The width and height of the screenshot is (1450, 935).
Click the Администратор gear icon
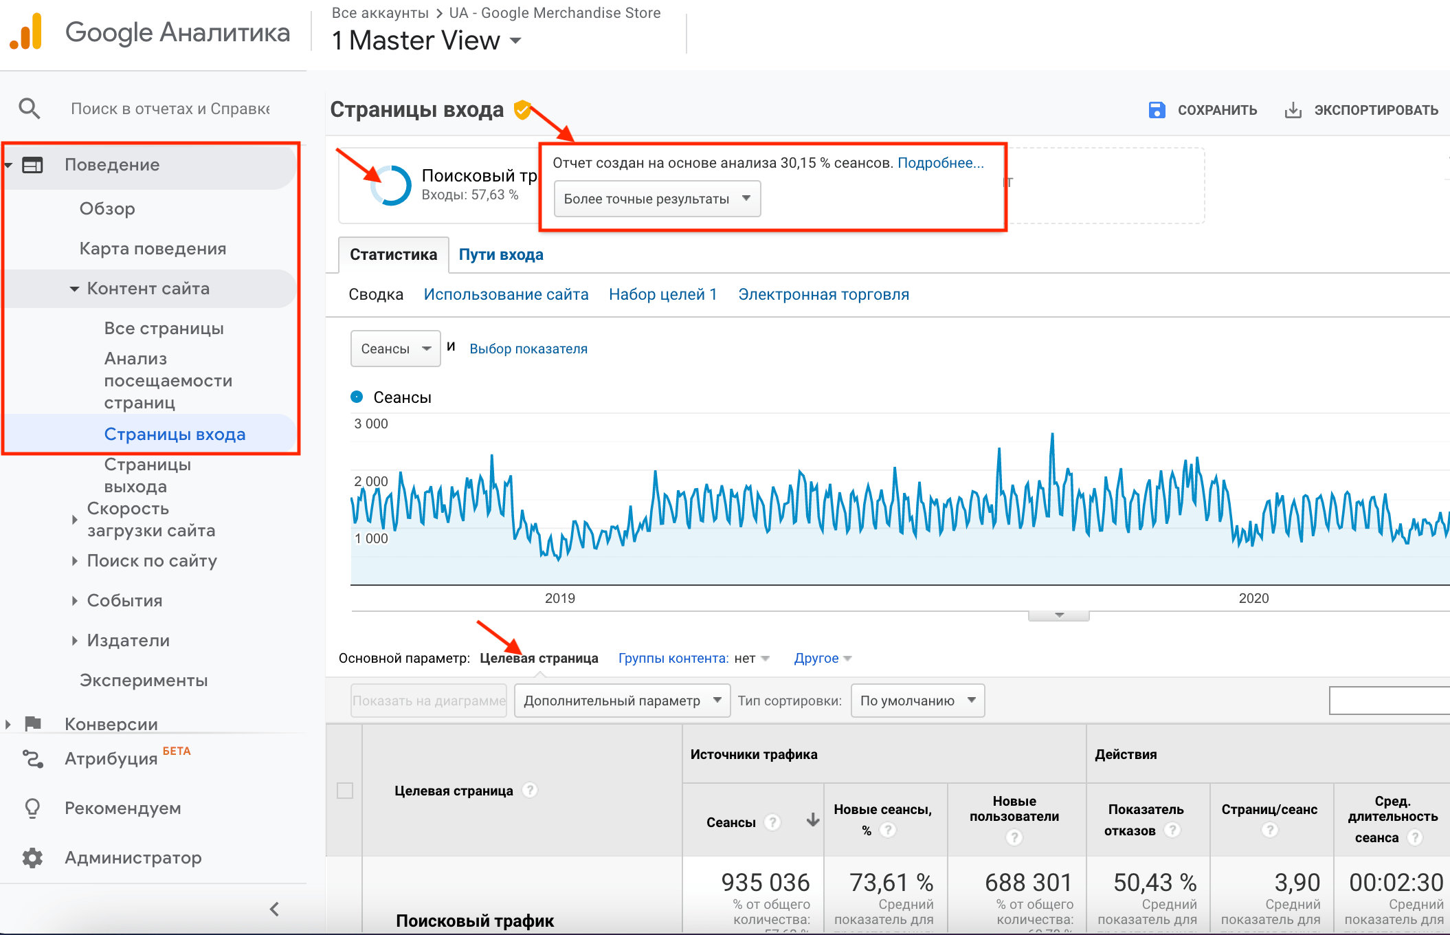(x=32, y=857)
